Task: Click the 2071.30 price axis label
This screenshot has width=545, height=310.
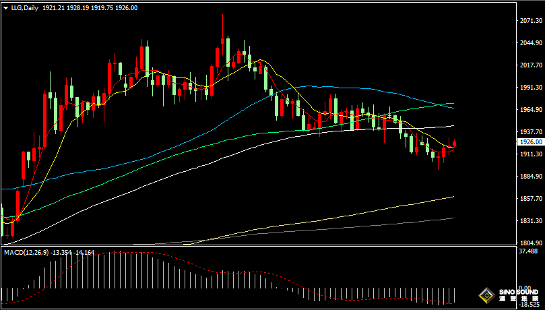Action: pos(532,22)
